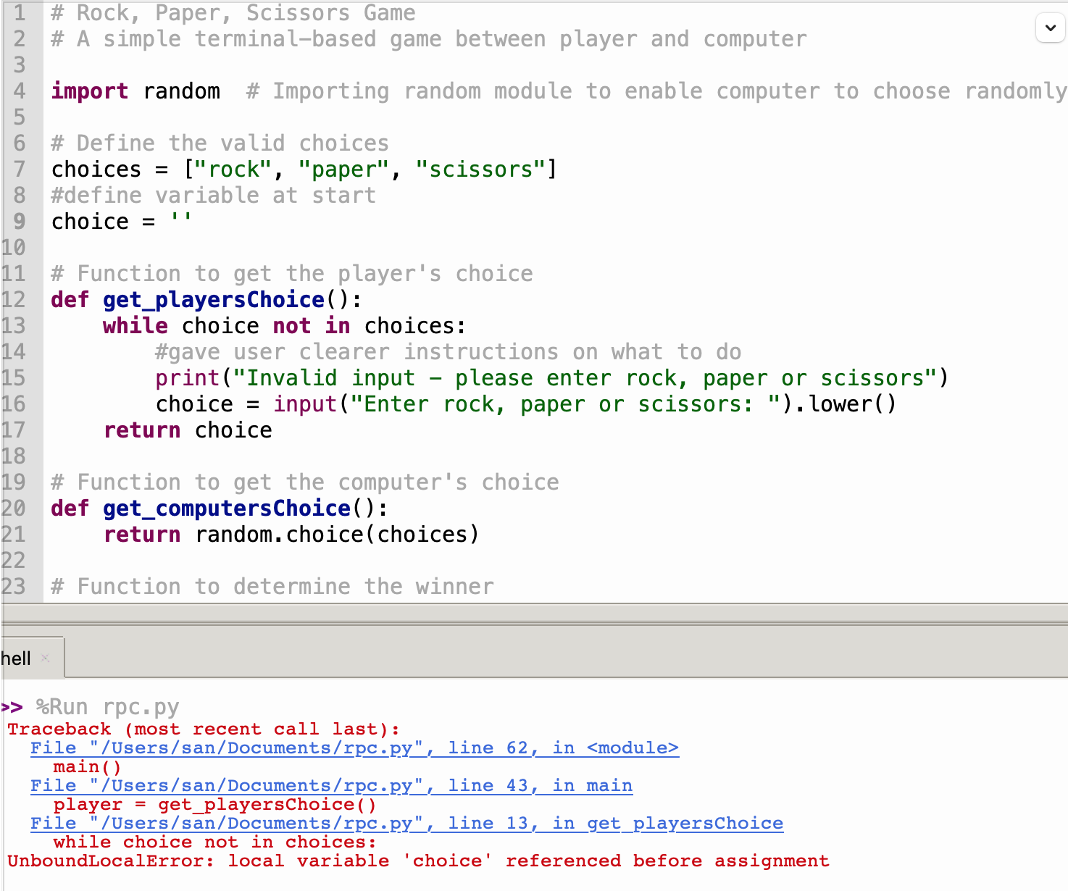The image size is (1068, 891).
Task: Open traceback link for line 43 in main
Action: [x=331, y=785]
